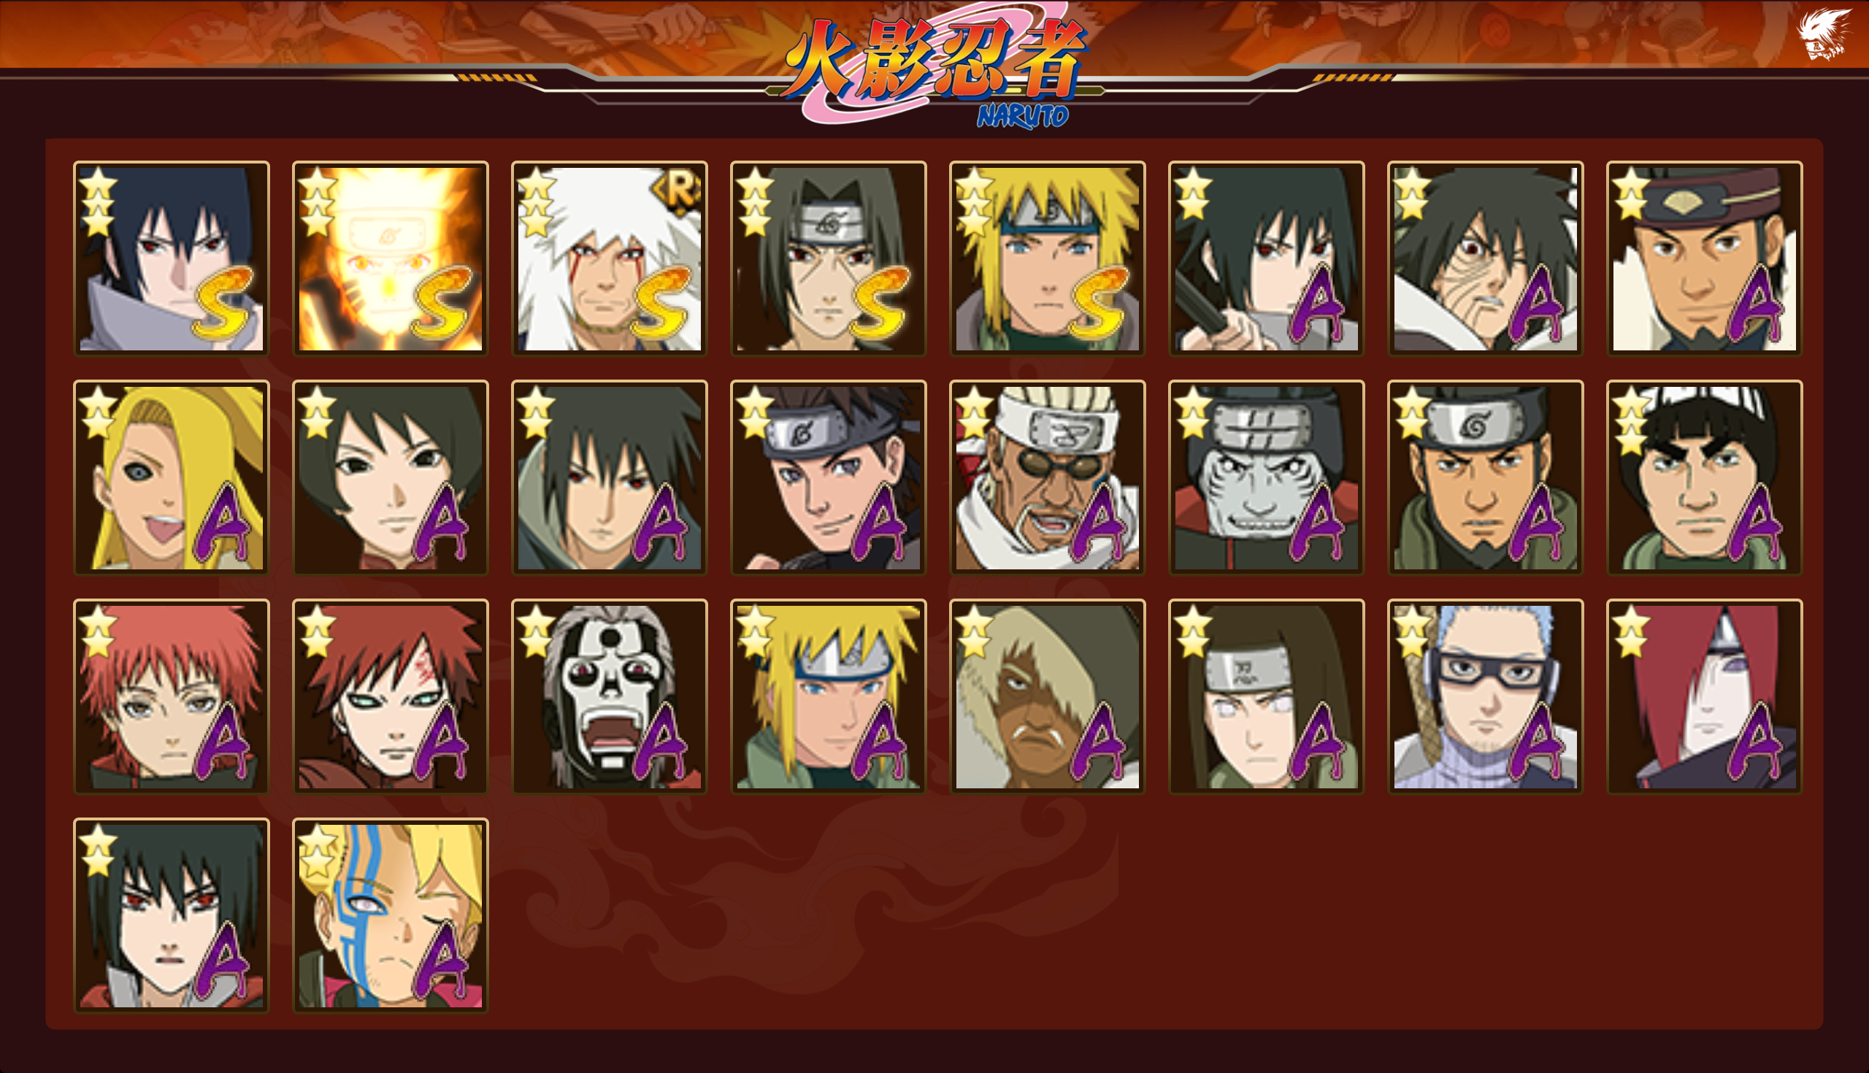The height and width of the screenshot is (1073, 1869).
Task: Select the blonde character with blue face markings
Action: point(390,915)
